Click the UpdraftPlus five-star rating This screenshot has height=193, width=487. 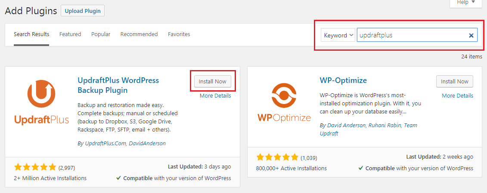point(35,168)
